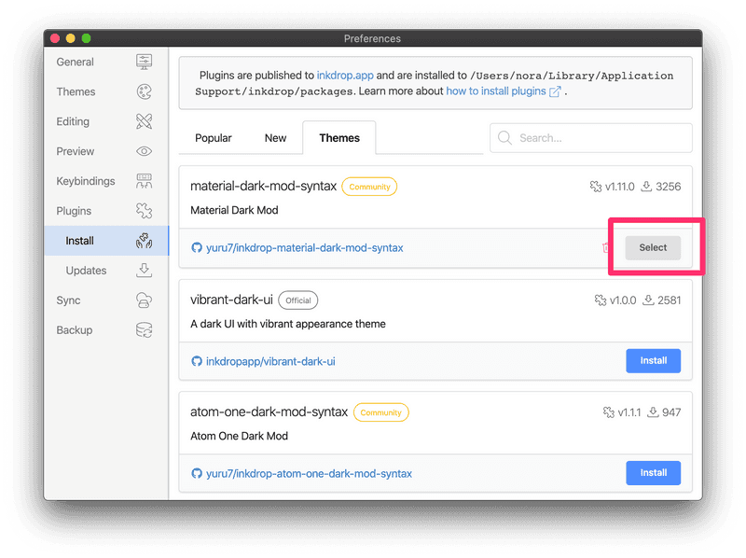Switch to the New tab
The image size is (746, 558).
(275, 138)
